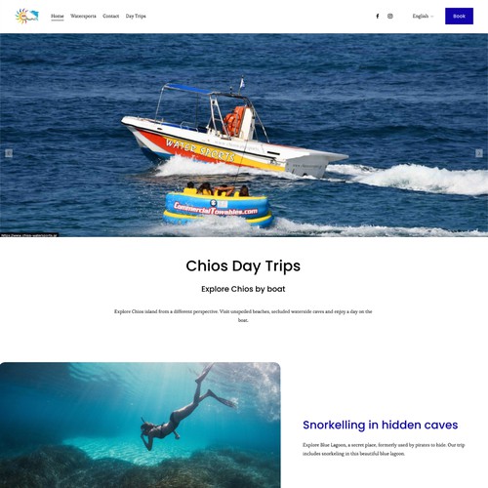Open the Facebook icon link
The image size is (488, 488).
point(378,16)
